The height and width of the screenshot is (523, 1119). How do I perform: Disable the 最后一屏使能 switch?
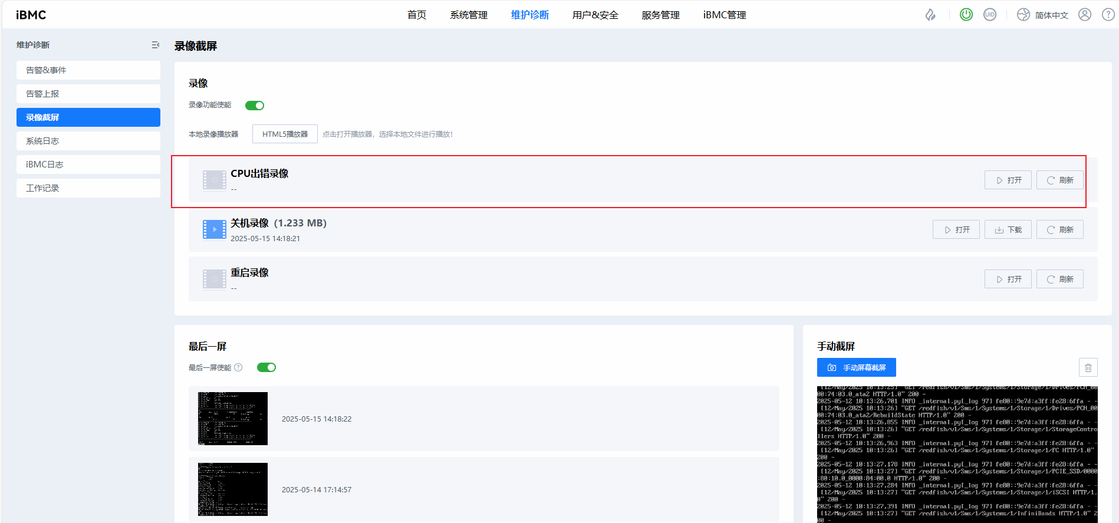266,367
